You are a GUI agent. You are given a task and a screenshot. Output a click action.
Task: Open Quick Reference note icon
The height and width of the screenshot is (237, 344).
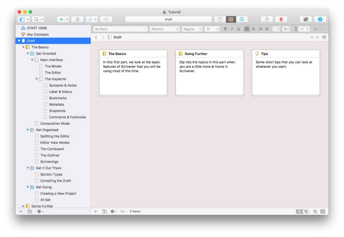[x=106, y=19]
